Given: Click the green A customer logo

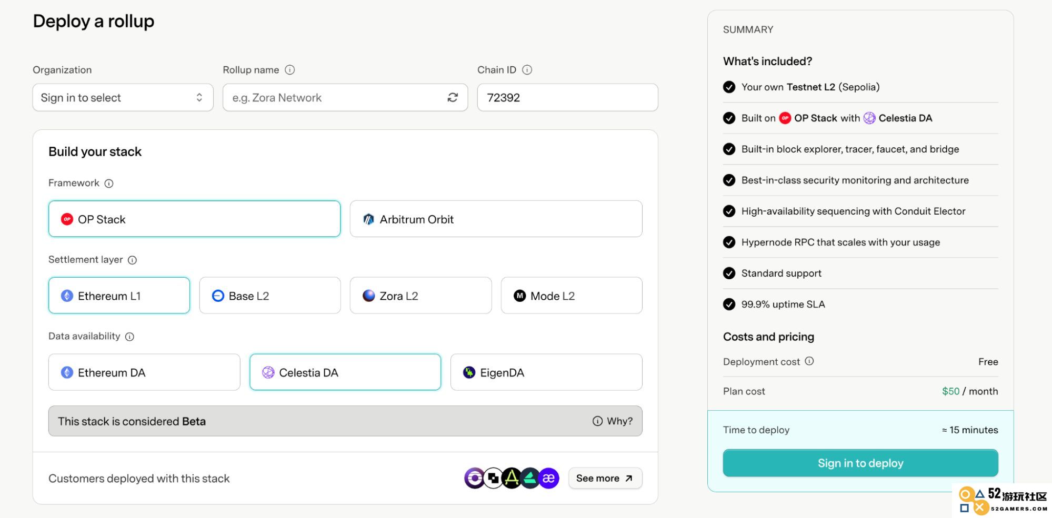Looking at the screenshot, I should (x=511, y=478).
